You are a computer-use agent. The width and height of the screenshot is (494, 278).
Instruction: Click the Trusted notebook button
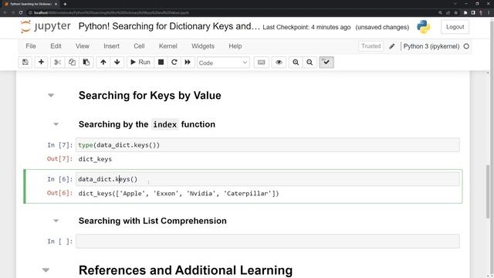point(370,46)
